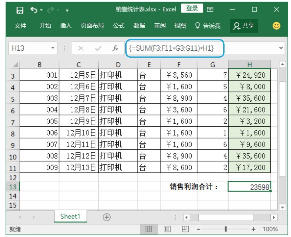Click the Select All corner triangle
This screenshot has width=291, height=237.
tap(15, 65)
